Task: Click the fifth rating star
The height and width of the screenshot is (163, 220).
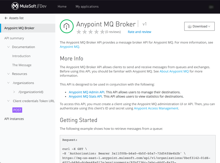Action: (102, 32)
